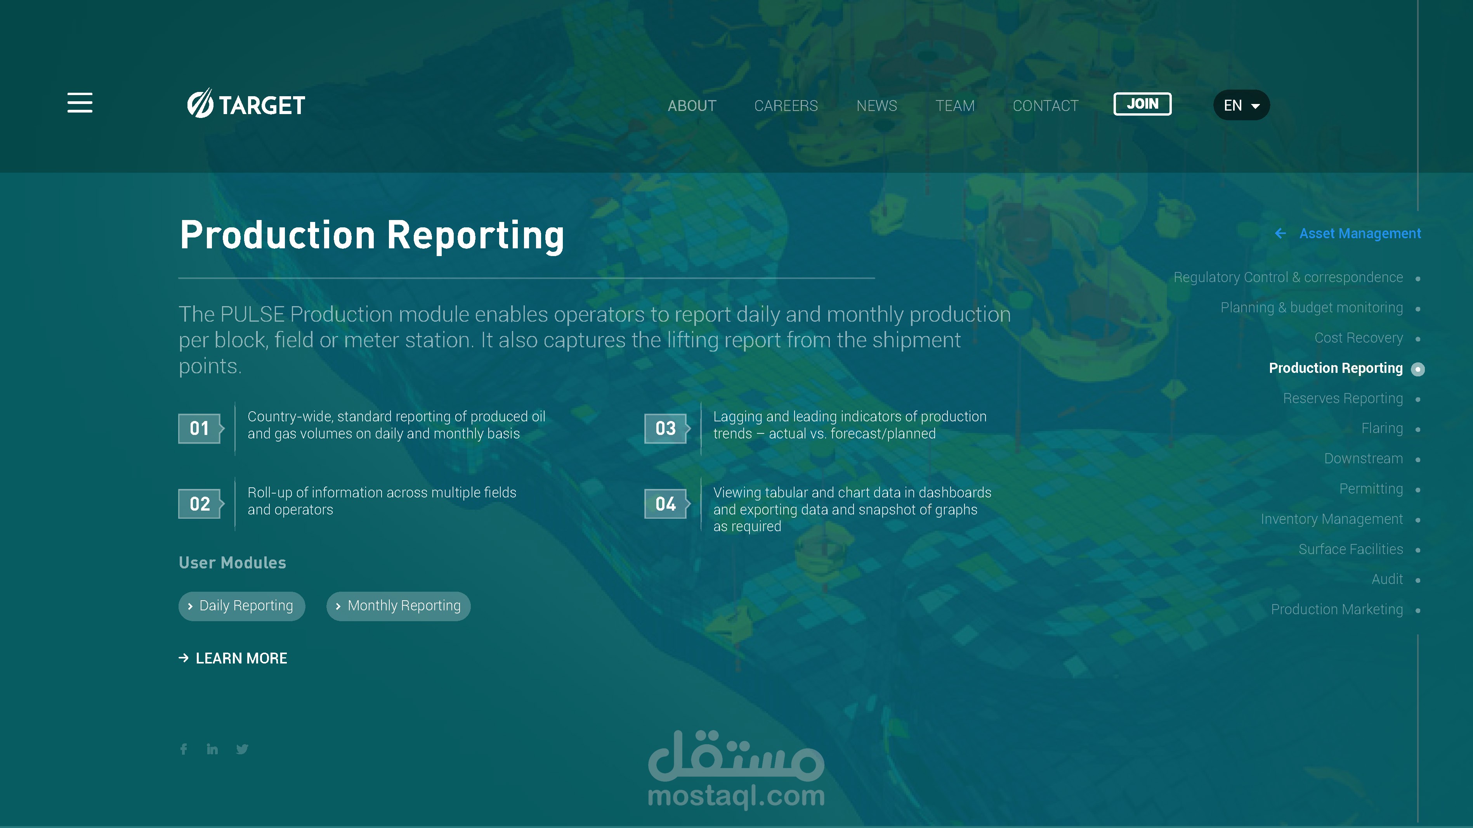Open the Twitter social icon
Screen dimensions: 1473x828
(242, 748)
